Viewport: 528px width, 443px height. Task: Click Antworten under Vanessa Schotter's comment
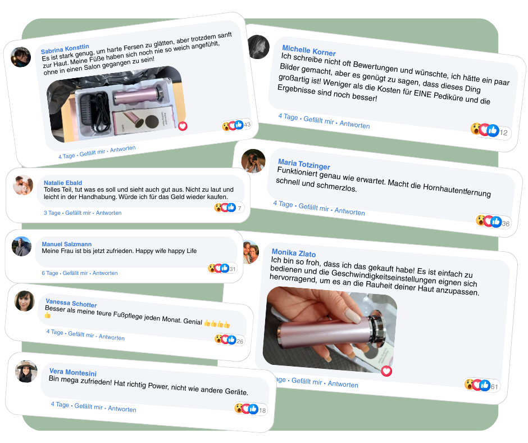pos(111,337)
